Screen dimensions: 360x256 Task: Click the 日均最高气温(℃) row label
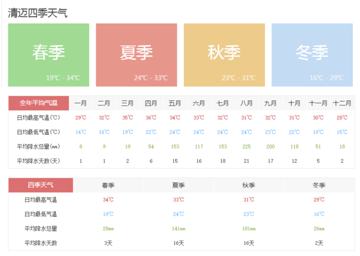[39, 118]
